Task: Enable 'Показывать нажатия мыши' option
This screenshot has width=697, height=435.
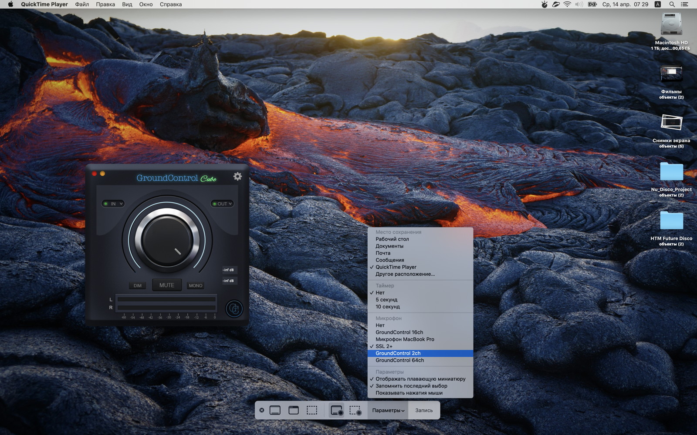Action: point(420,393)
